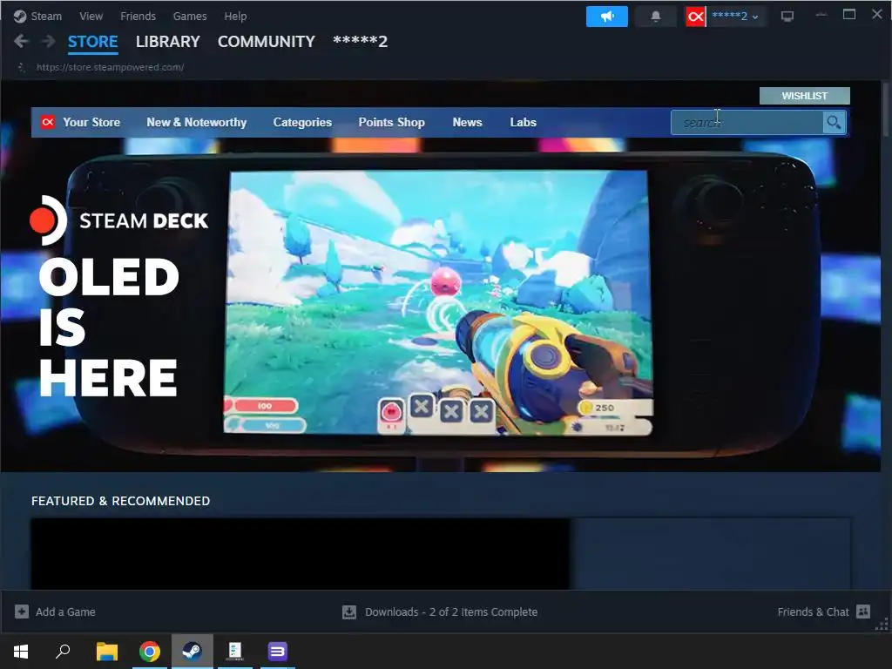
Task: Click the downloads tray icon
Action: pyautogui.click(x=349, y=612)
